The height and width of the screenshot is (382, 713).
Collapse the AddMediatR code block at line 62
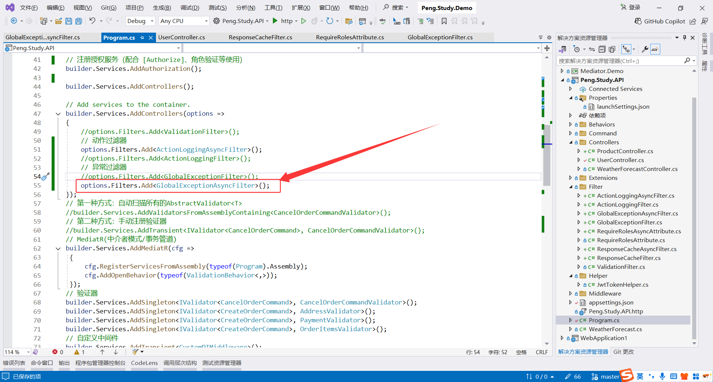58,248
